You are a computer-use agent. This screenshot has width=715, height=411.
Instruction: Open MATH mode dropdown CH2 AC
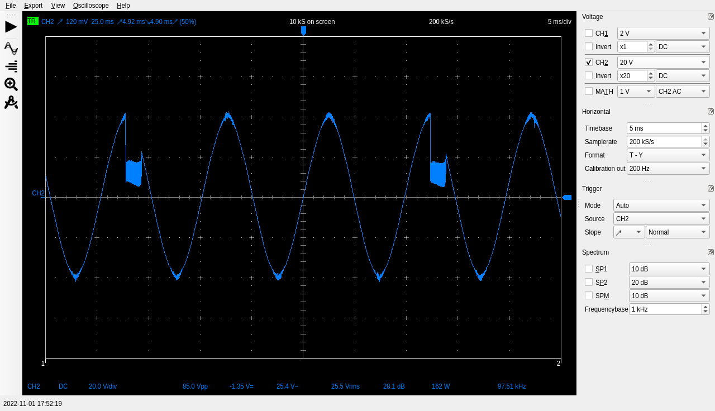click(683, 92)
